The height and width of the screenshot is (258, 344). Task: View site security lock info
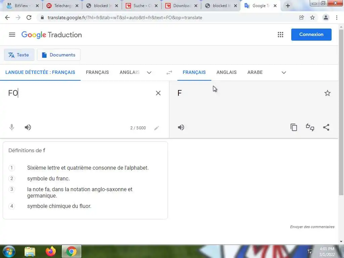[42, 17]
